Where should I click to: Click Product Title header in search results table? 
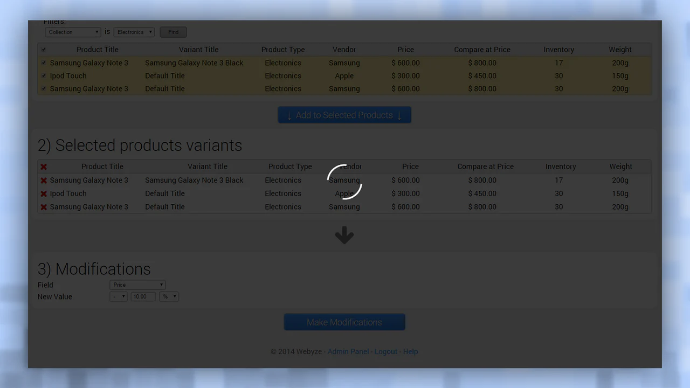(x=98, y=50)
